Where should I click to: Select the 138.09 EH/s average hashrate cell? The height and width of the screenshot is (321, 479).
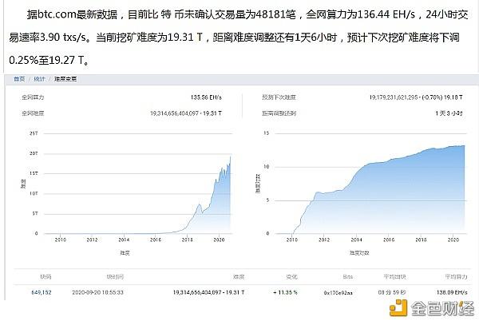[452, 292]
